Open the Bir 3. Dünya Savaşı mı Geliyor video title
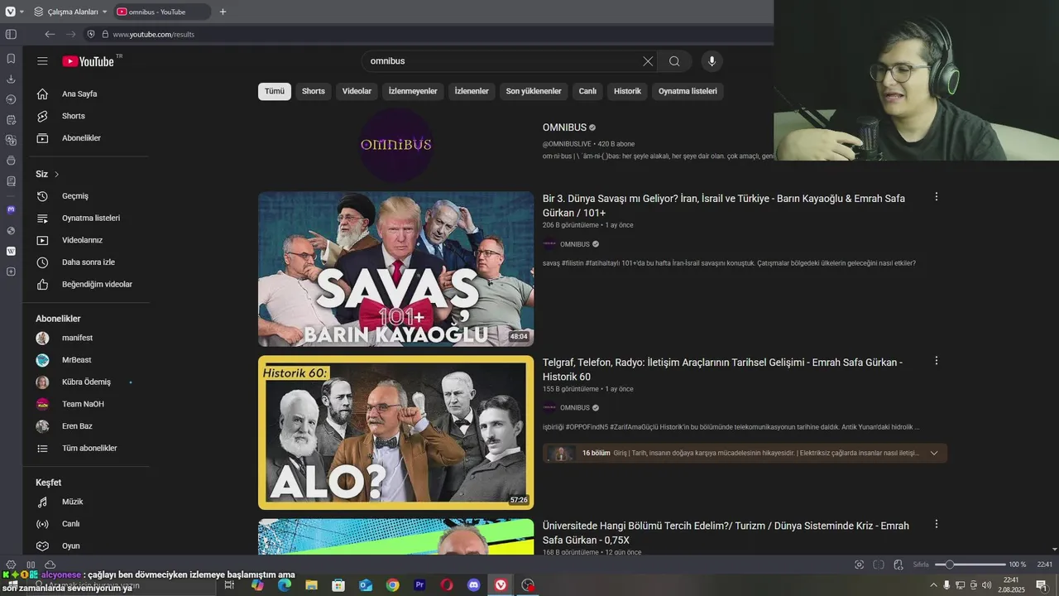The image size is (1059, 596). pos(724,205)
